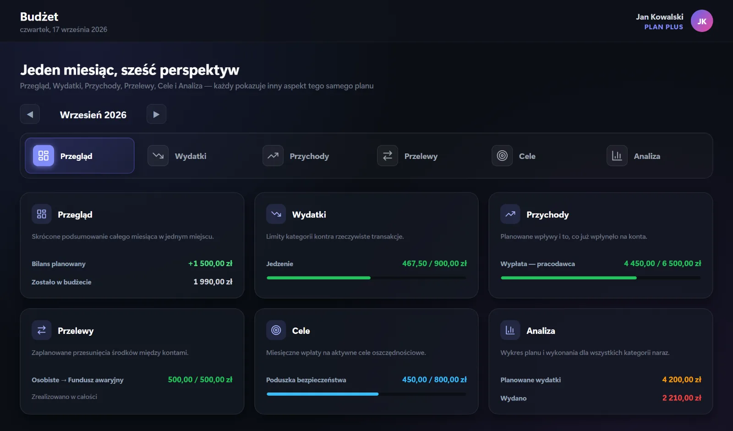Click the Wrzesień 2026 month label
This screenshot has width=733, height=431.
coord(93,115)
